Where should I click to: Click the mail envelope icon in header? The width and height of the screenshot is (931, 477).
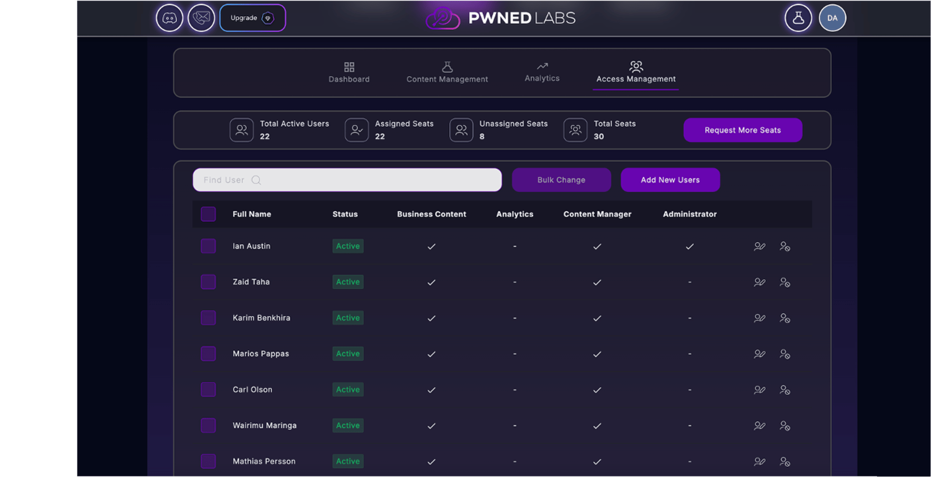coord(201,18)
